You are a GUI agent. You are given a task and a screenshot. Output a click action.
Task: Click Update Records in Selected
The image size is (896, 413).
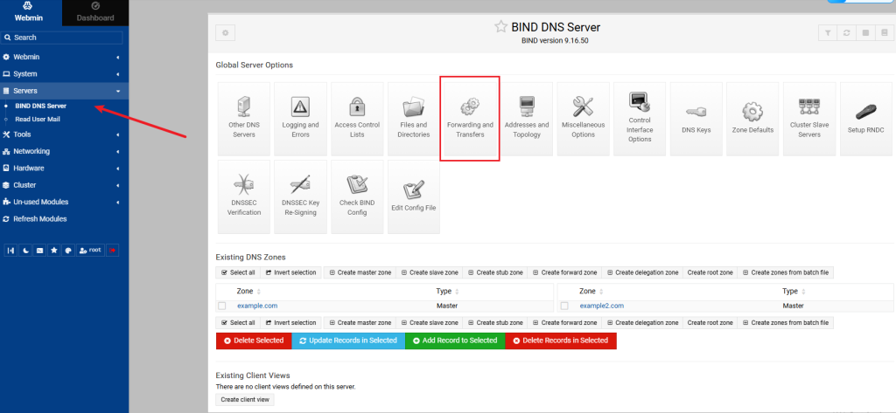348,341
